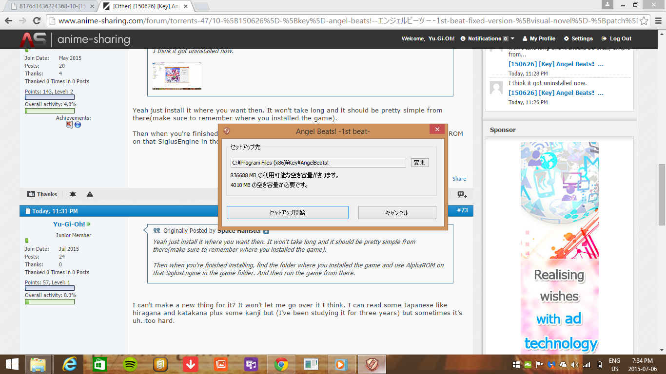This screenshot has height=374, width=666.
Task: Click the セットアップ開始 start setup button
Action: pos(287,213)
